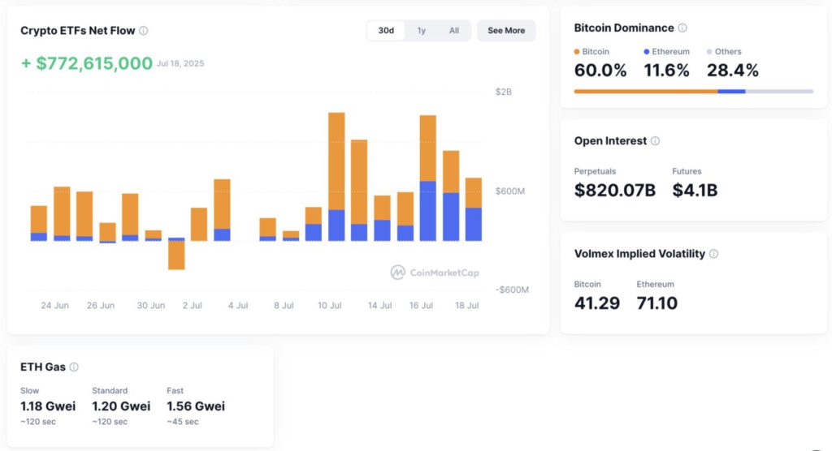Click the negative orange bar near 2 Jul
Image resolution: width=832 pixels, height=451 pixels.
(x=176, y=256)
